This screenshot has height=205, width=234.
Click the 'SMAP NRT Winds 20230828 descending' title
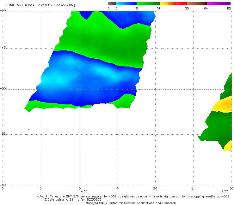[x=40, y=5]
